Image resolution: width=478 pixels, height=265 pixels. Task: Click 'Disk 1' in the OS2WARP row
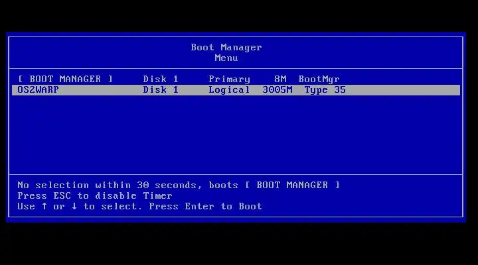coord(161,90)
